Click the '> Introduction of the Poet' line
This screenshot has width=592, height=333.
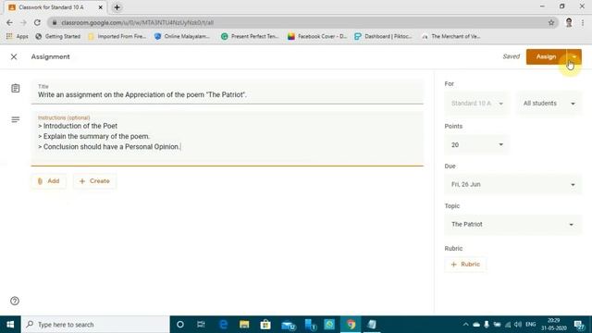[78, 126]
